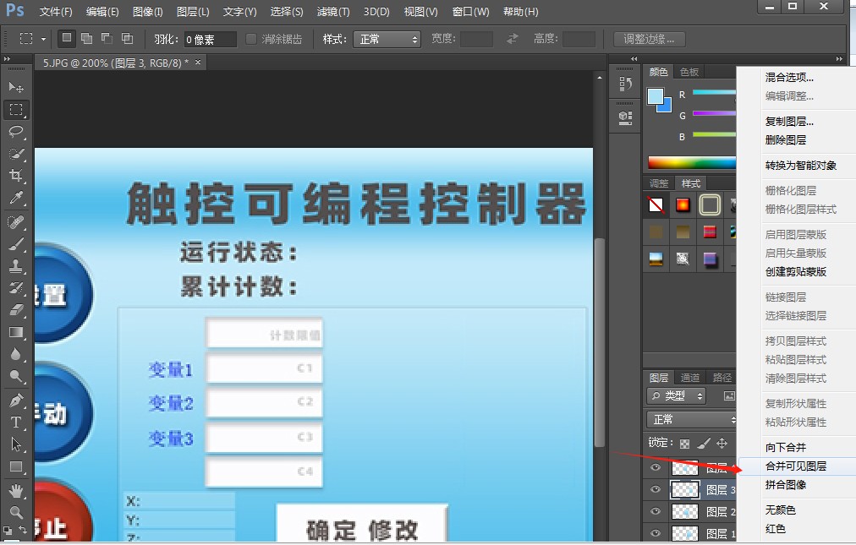
Task: Collapse the right panels with double arrow
Action: click(x=839, y=58)
